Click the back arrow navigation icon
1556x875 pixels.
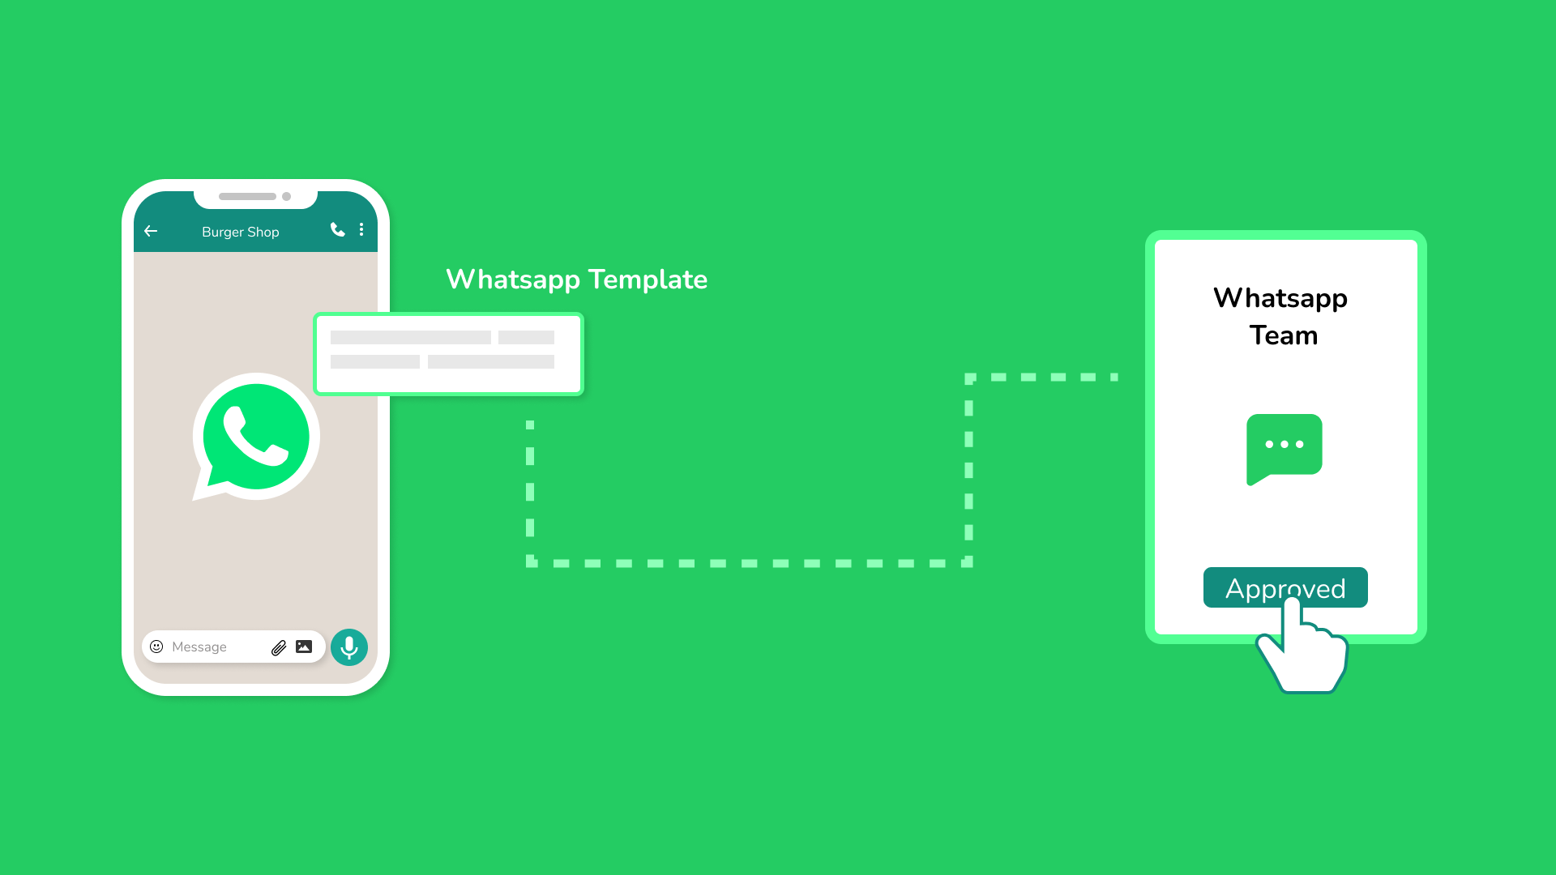(x=151, y=231)
